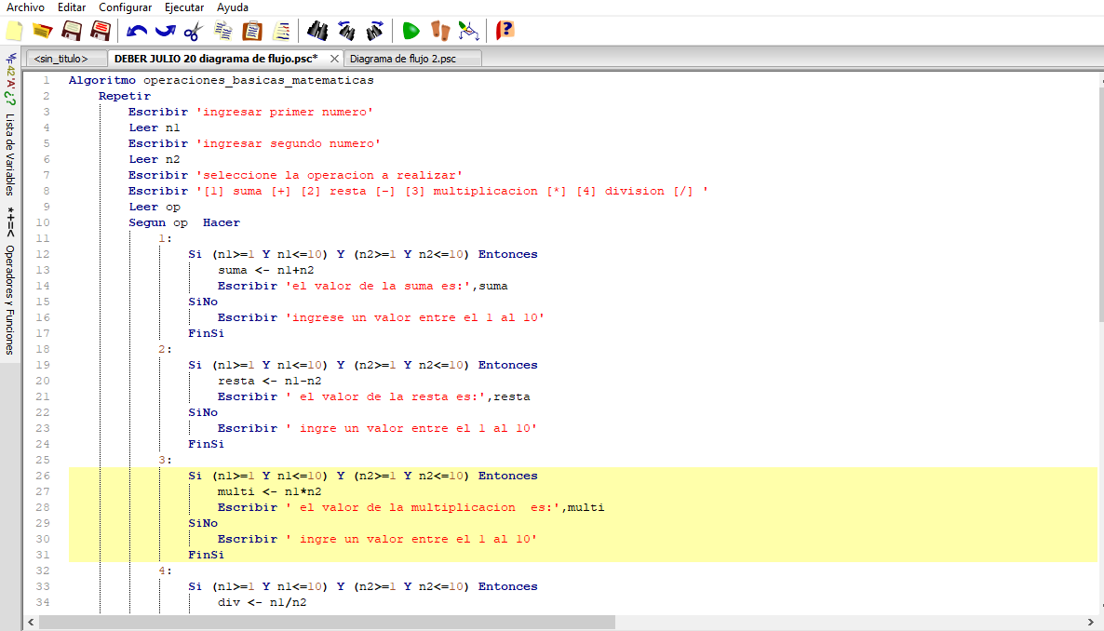Undo the last edit
Screen dimensions: 1104x631
coord(139,30)
